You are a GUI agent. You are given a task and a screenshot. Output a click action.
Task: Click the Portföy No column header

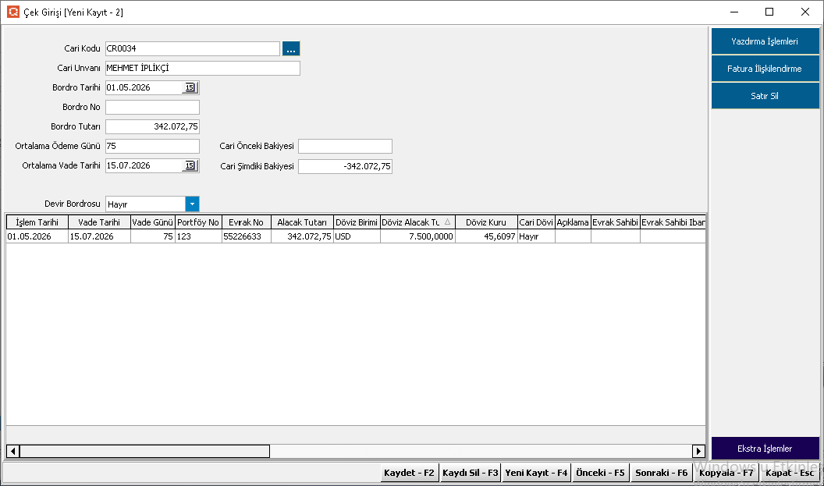198,222
